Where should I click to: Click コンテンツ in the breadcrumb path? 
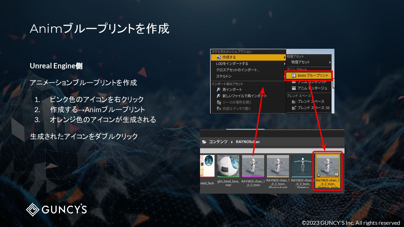[x=218, y=142]
